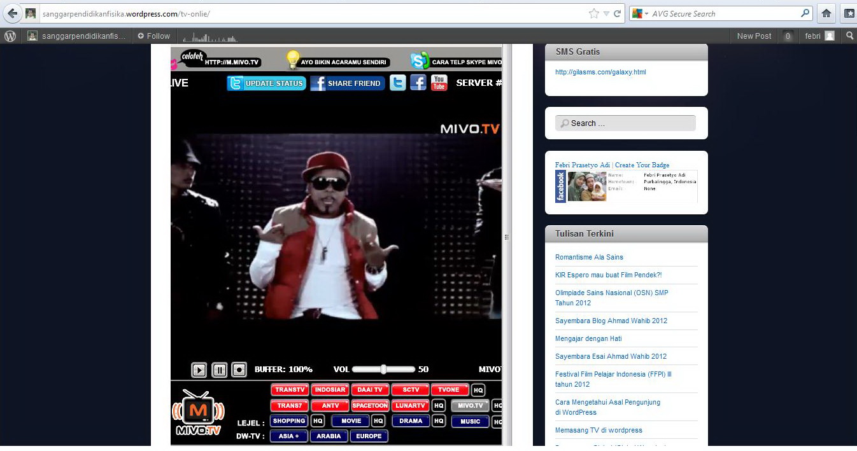857x451 pixels.
Task: Bookmark this page with the star icon
Action: (593, 13)
